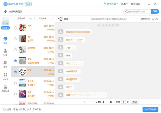Open the 全部 category icon in sidebar
This screenshot has height=113, width=161.
5,39
